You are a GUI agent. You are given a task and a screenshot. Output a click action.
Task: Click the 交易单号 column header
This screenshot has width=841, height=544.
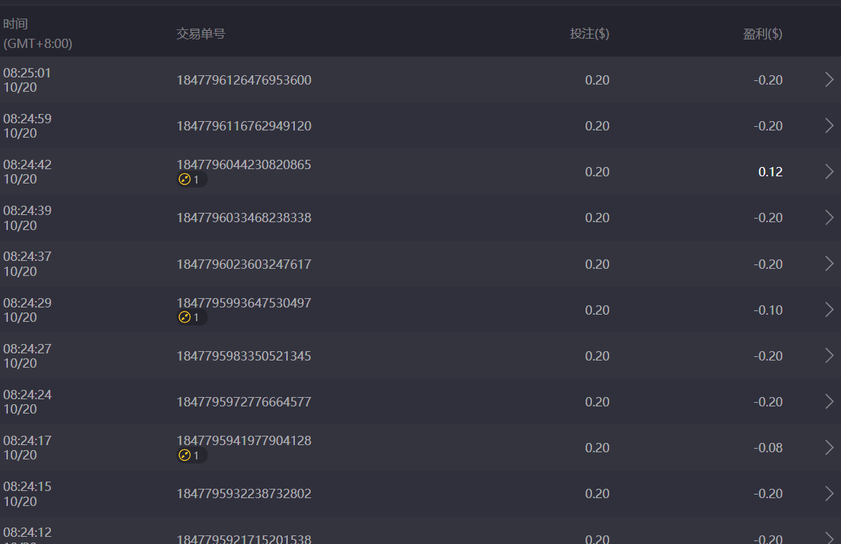pyautogui.click(x=199, y=34)
